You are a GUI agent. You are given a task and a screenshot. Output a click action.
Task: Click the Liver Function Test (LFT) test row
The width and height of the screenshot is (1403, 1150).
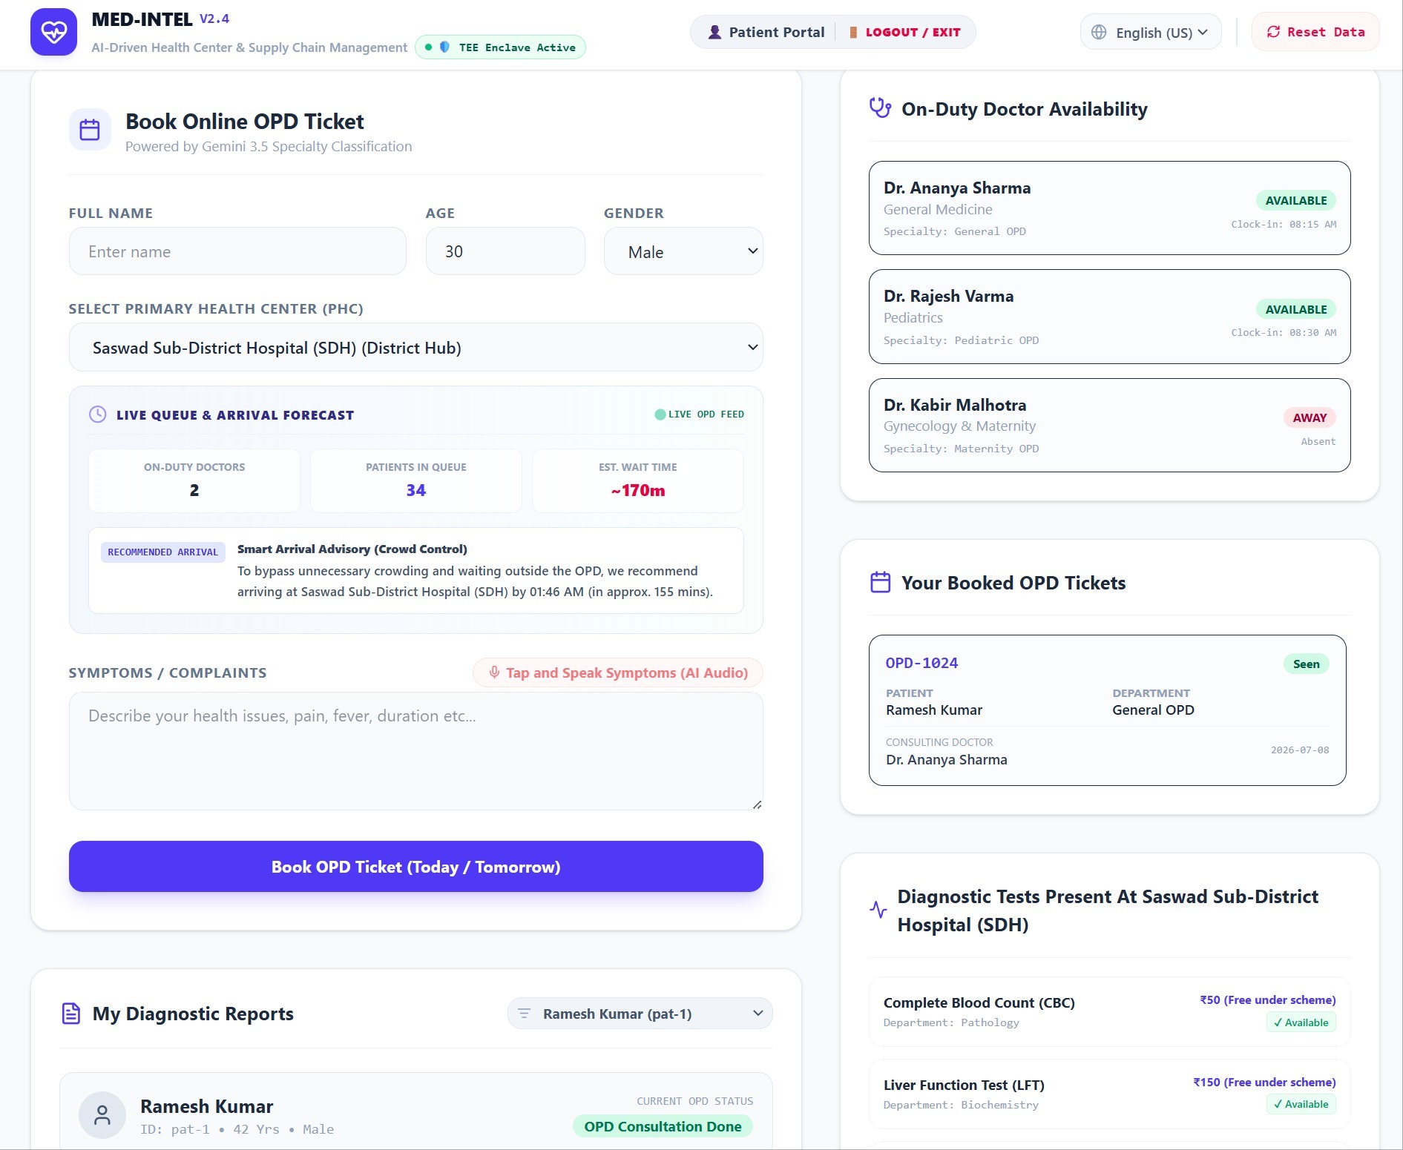pos(1110,1094)
